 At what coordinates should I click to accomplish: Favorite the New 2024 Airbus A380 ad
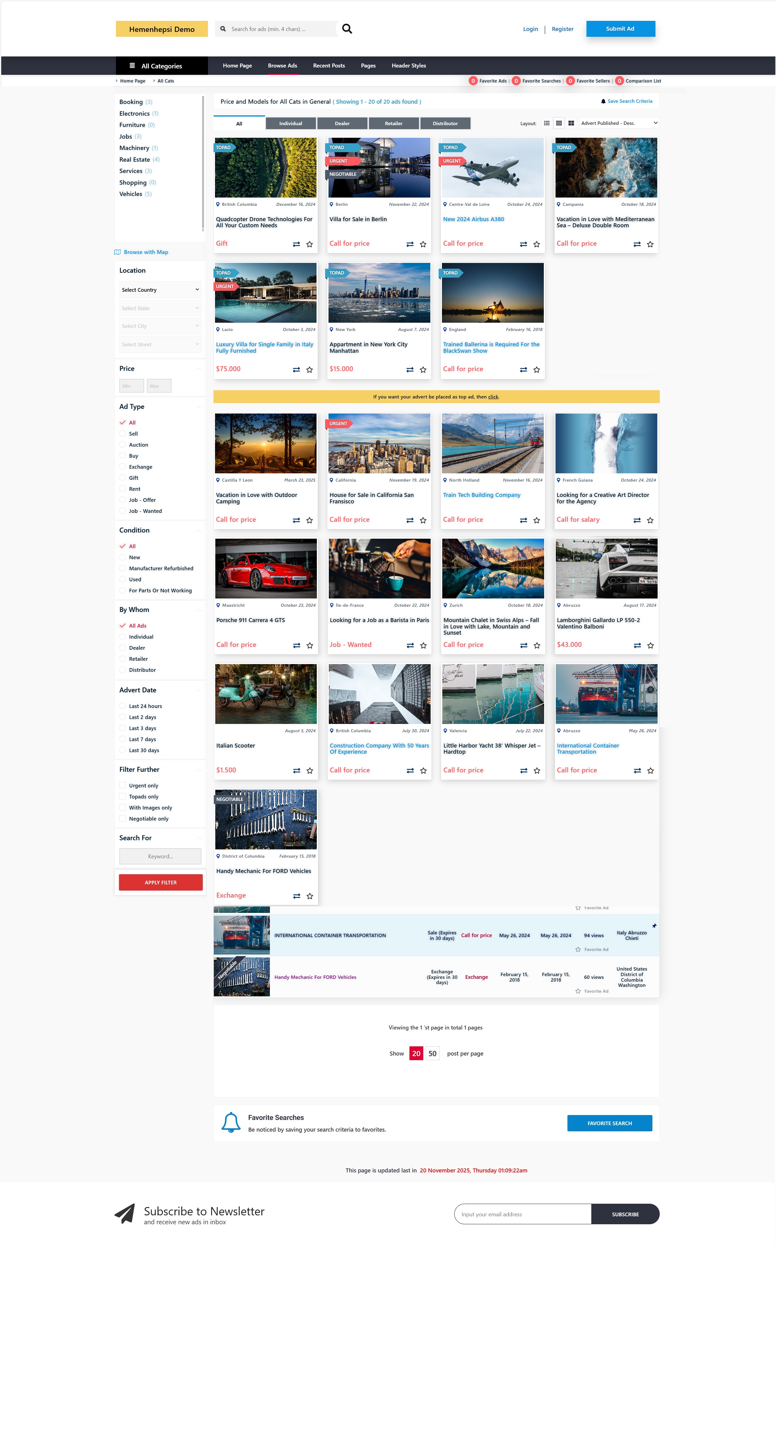[536, 244]
